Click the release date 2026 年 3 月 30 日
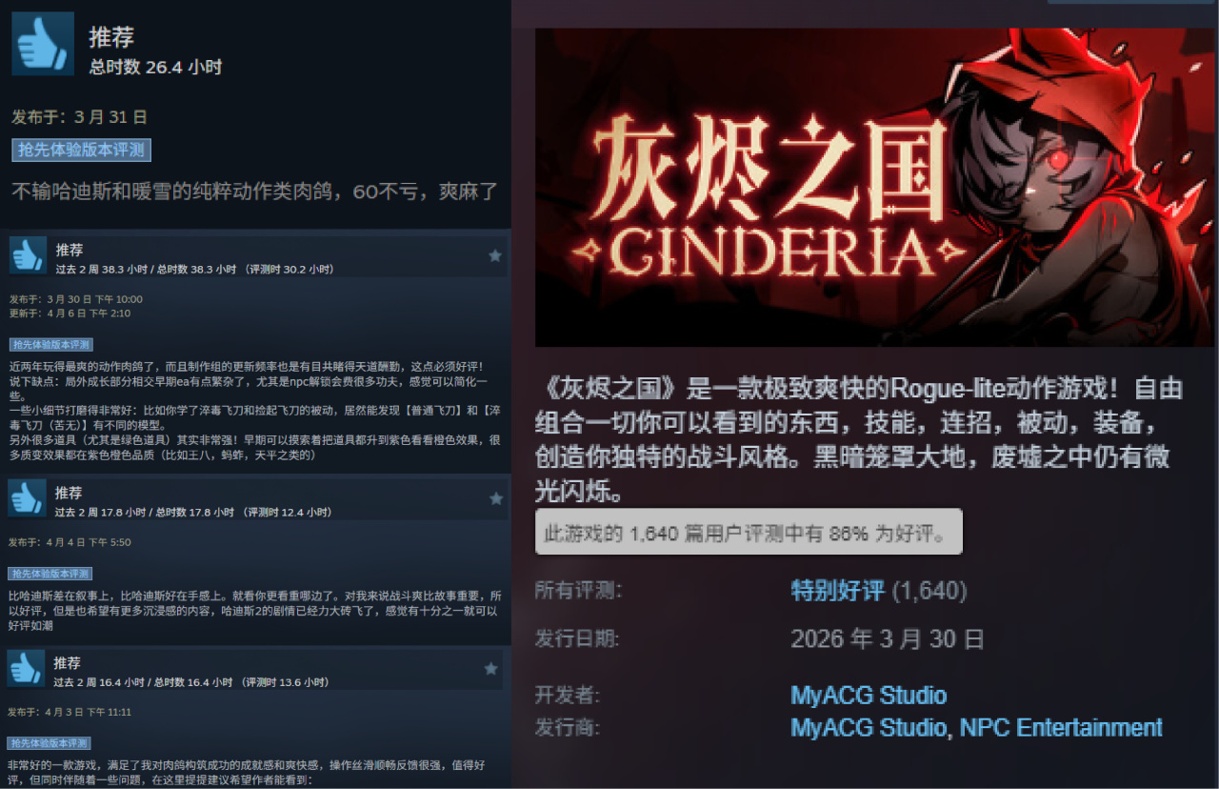 (x=888, y=638)
